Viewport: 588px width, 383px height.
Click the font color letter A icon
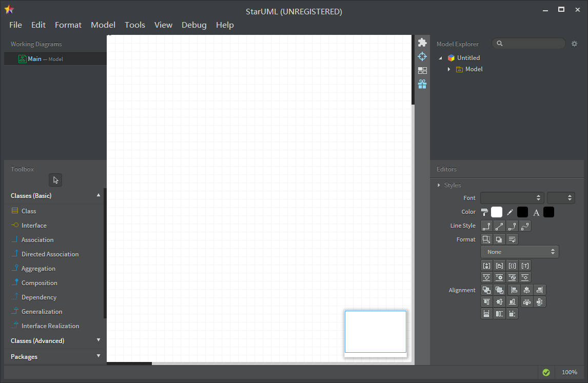(536, 212)
